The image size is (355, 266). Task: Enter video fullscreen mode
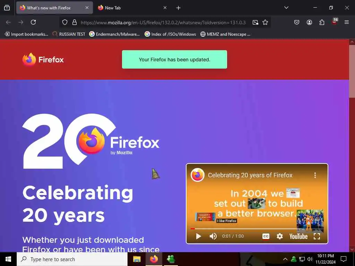point(317,236)
